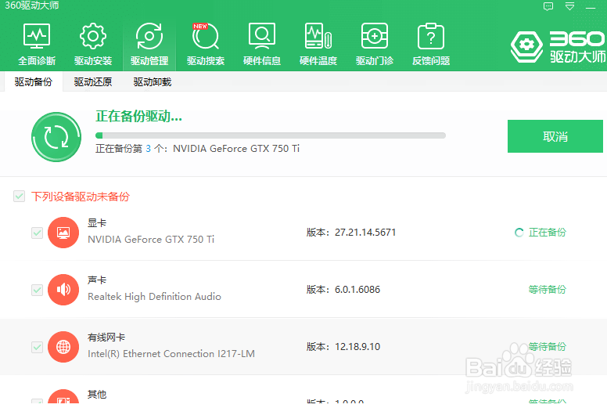Click the 其他 category label

(x=97, y=395)
